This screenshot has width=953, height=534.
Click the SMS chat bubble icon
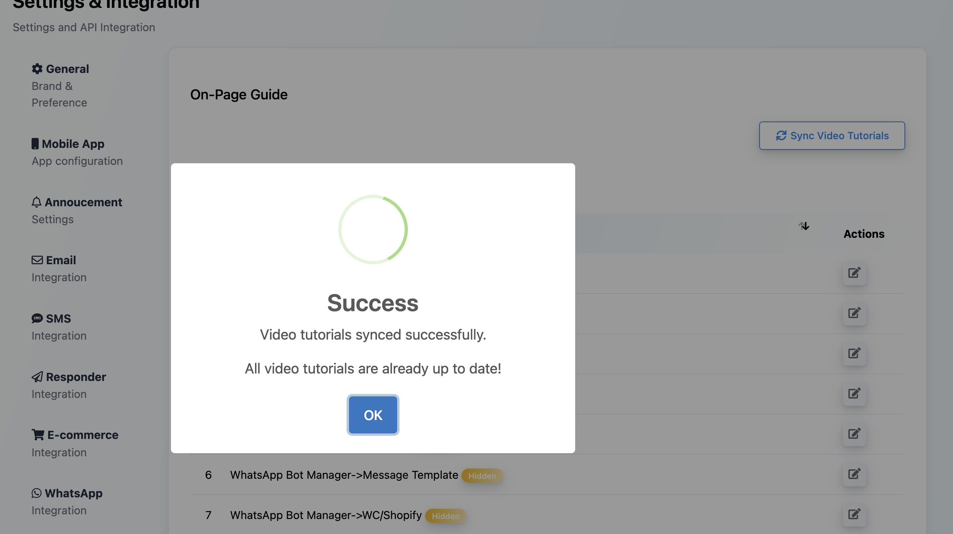pos(37,318)
